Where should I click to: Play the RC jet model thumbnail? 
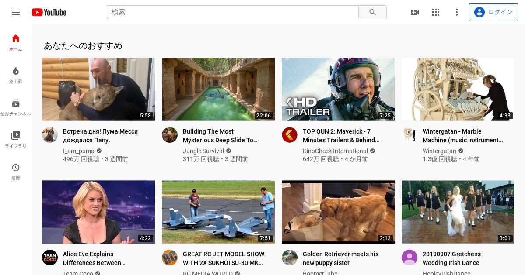[x=218, y=212]
